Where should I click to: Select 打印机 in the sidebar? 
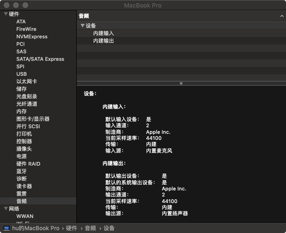[24, 134]
